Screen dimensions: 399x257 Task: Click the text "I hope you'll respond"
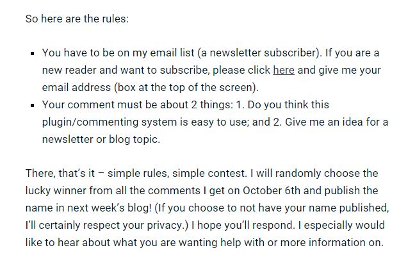pos(245,226)
